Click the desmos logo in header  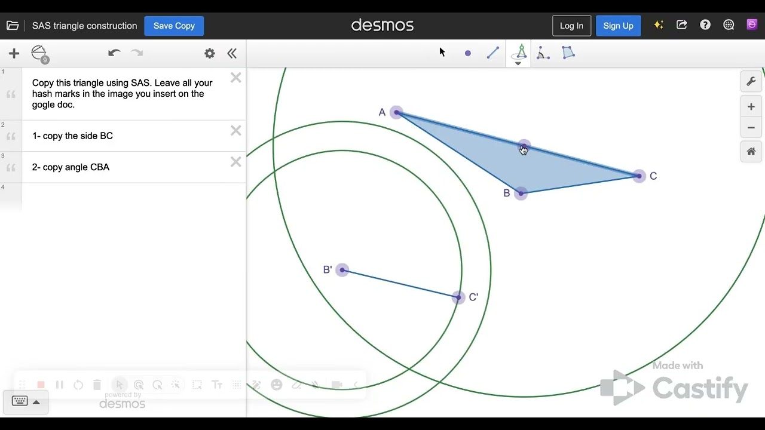(x=382, y=25)
